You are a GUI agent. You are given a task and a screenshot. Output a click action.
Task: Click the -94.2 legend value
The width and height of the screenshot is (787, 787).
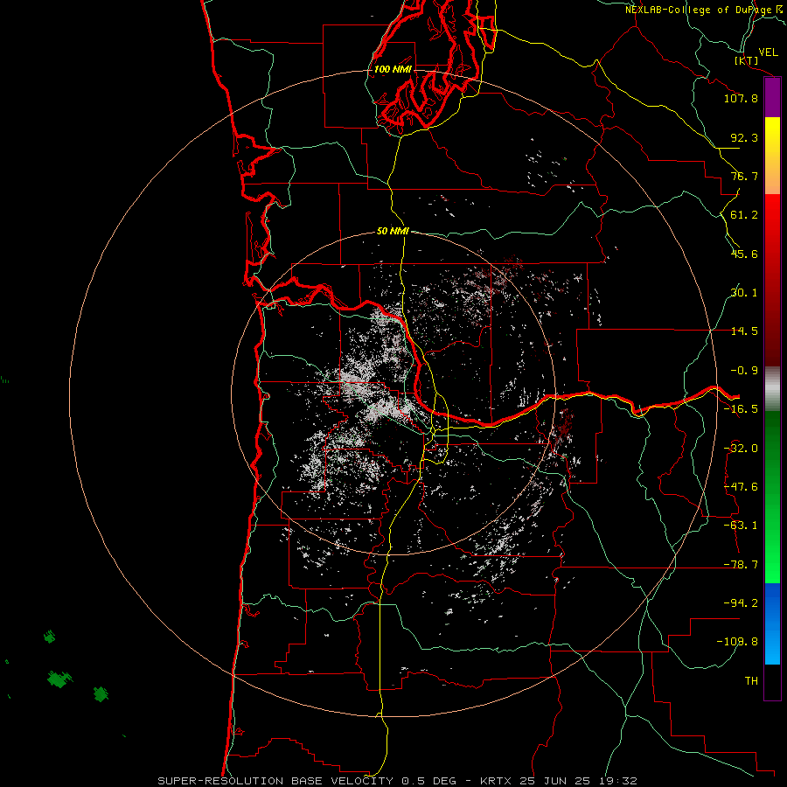[741, 603]
